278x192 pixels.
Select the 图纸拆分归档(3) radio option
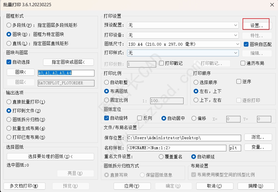[9, 119]
